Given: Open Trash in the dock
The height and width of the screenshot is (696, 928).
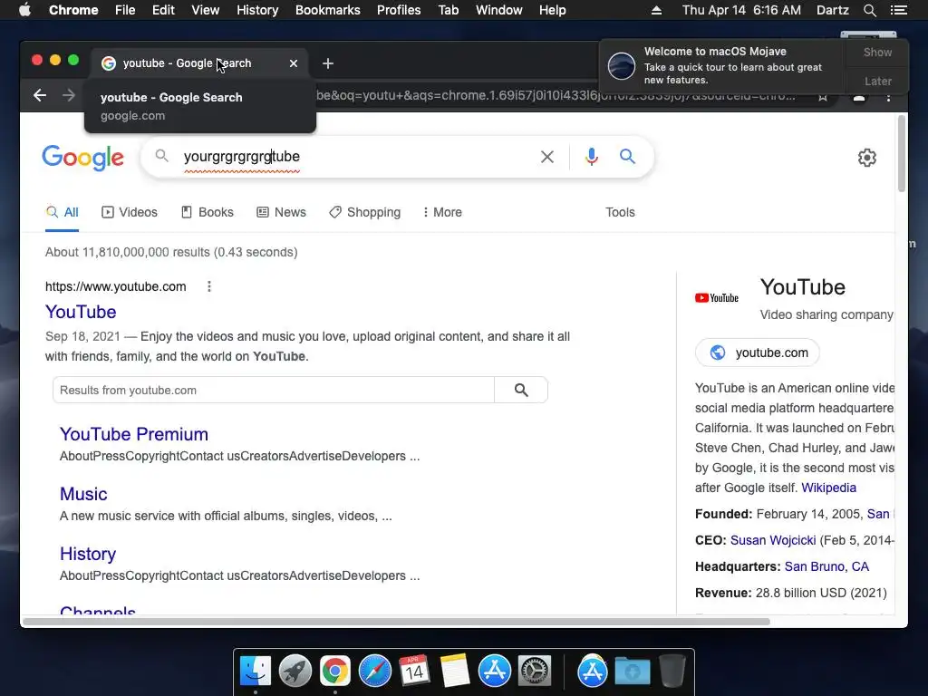Looking at the screenshot, I should (672, 671).
